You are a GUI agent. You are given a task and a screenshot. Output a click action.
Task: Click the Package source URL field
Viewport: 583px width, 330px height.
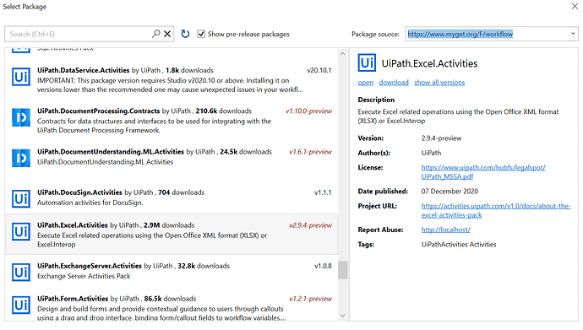[x=487, y=34]
